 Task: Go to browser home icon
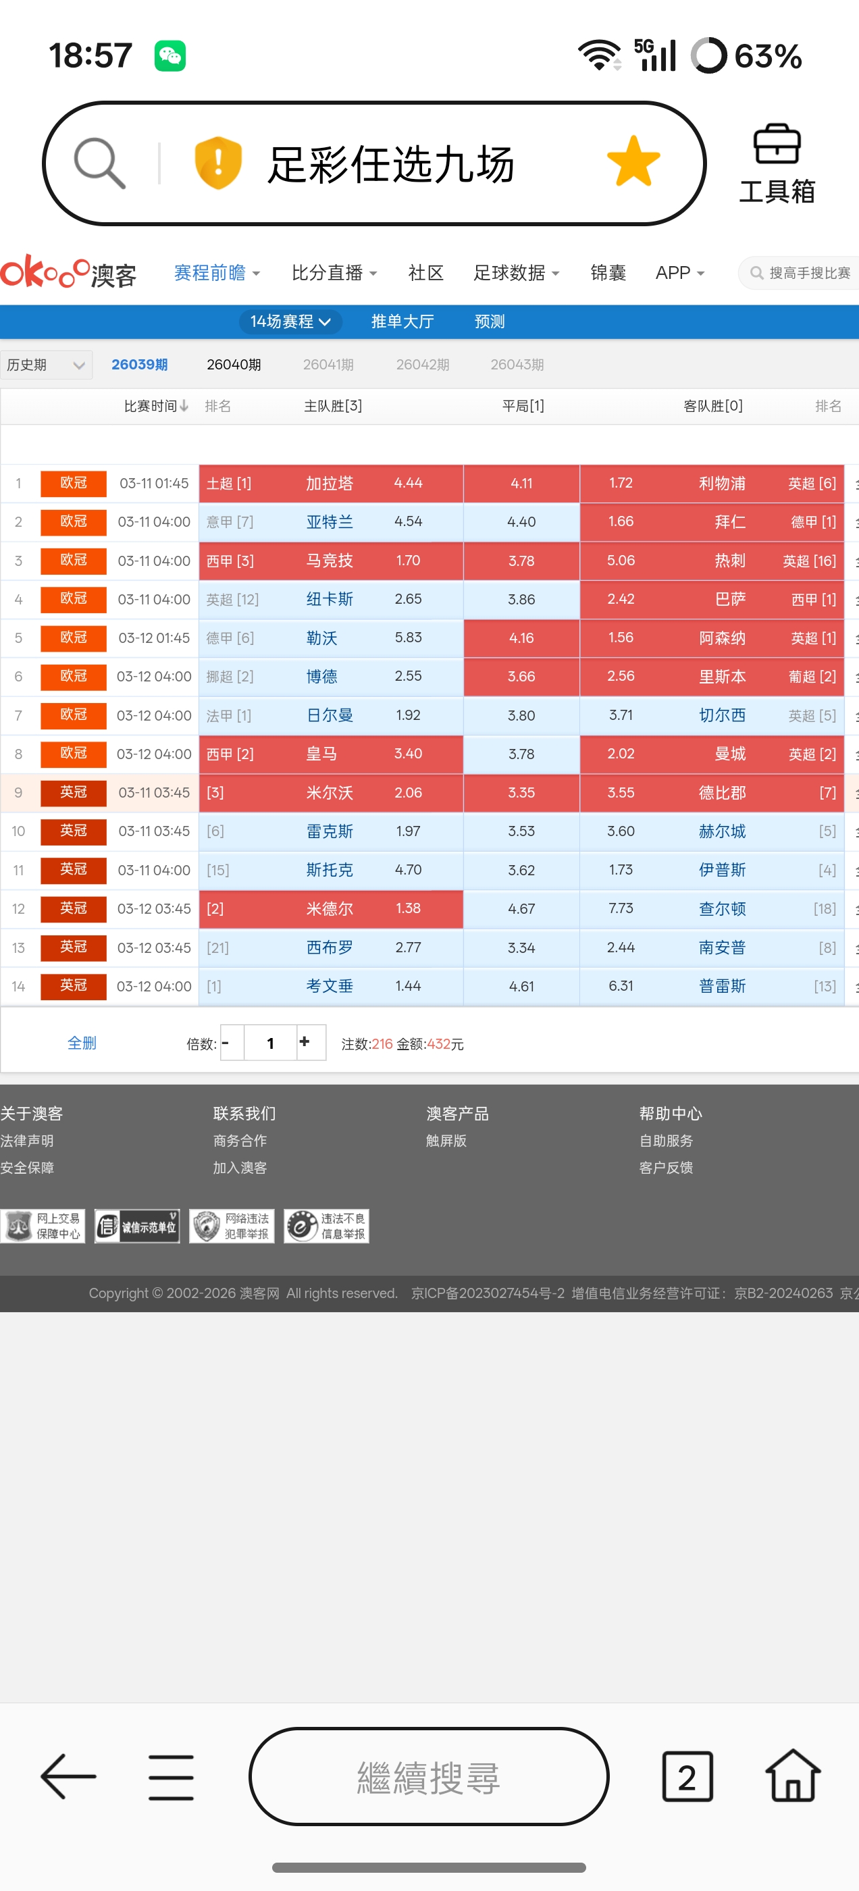point(792,1776)
